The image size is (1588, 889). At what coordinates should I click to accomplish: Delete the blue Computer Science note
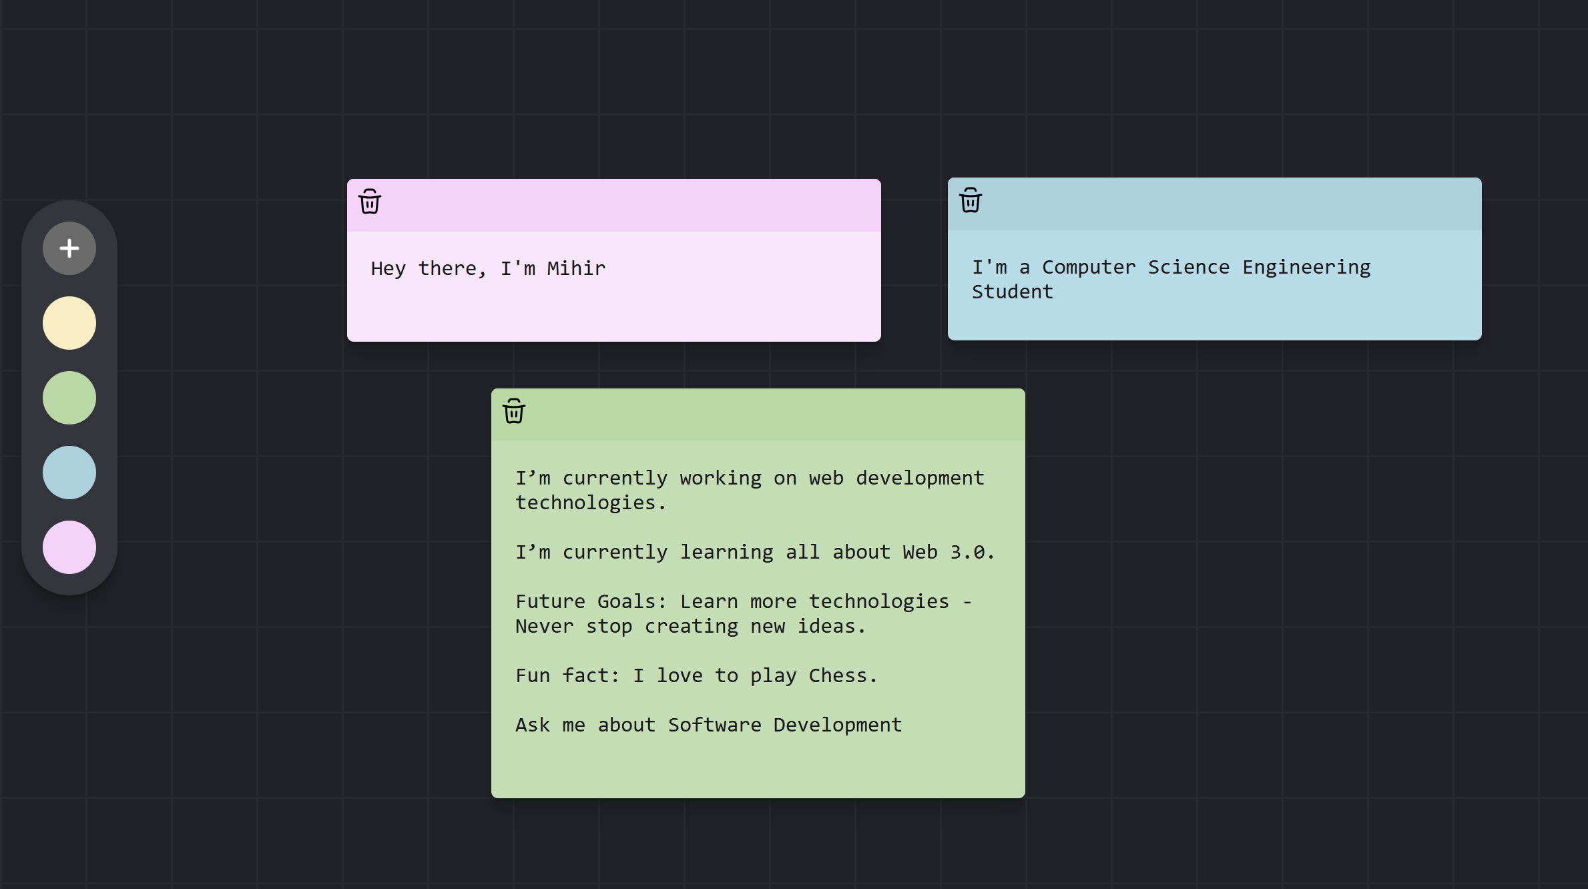(x=970, y=200)
